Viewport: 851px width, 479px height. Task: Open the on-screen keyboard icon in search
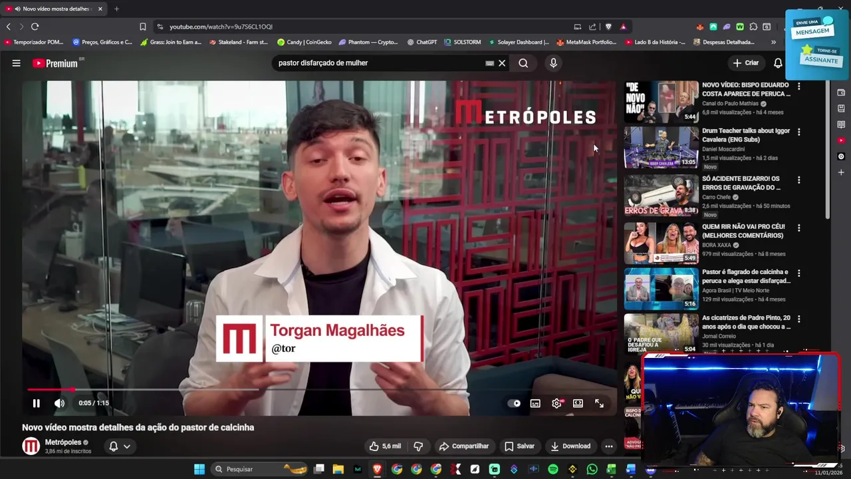[490, 63]
